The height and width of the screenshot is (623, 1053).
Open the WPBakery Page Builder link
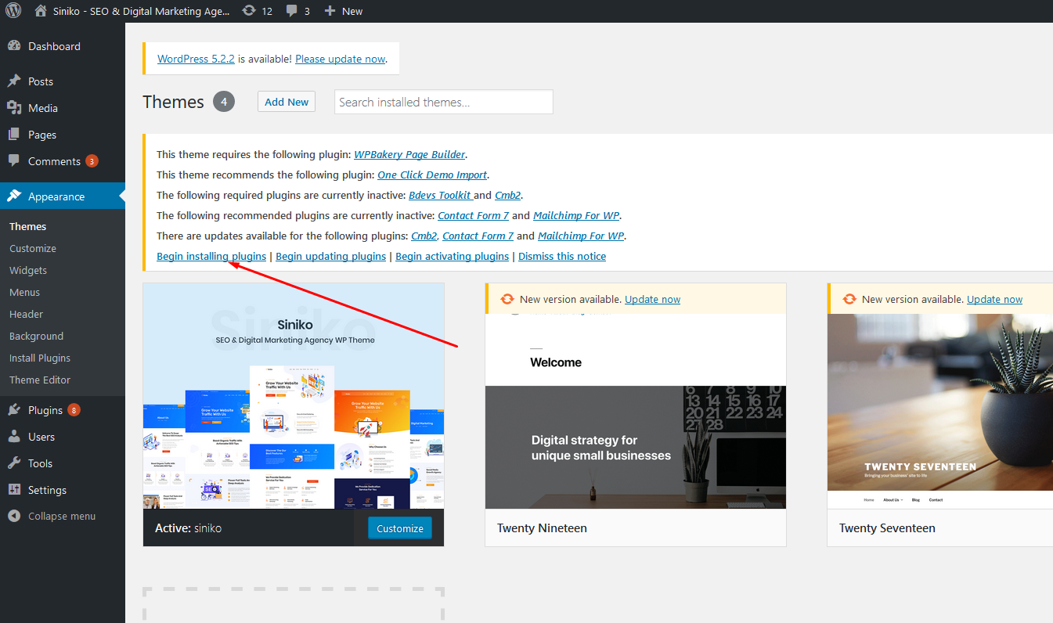[409, 154]
